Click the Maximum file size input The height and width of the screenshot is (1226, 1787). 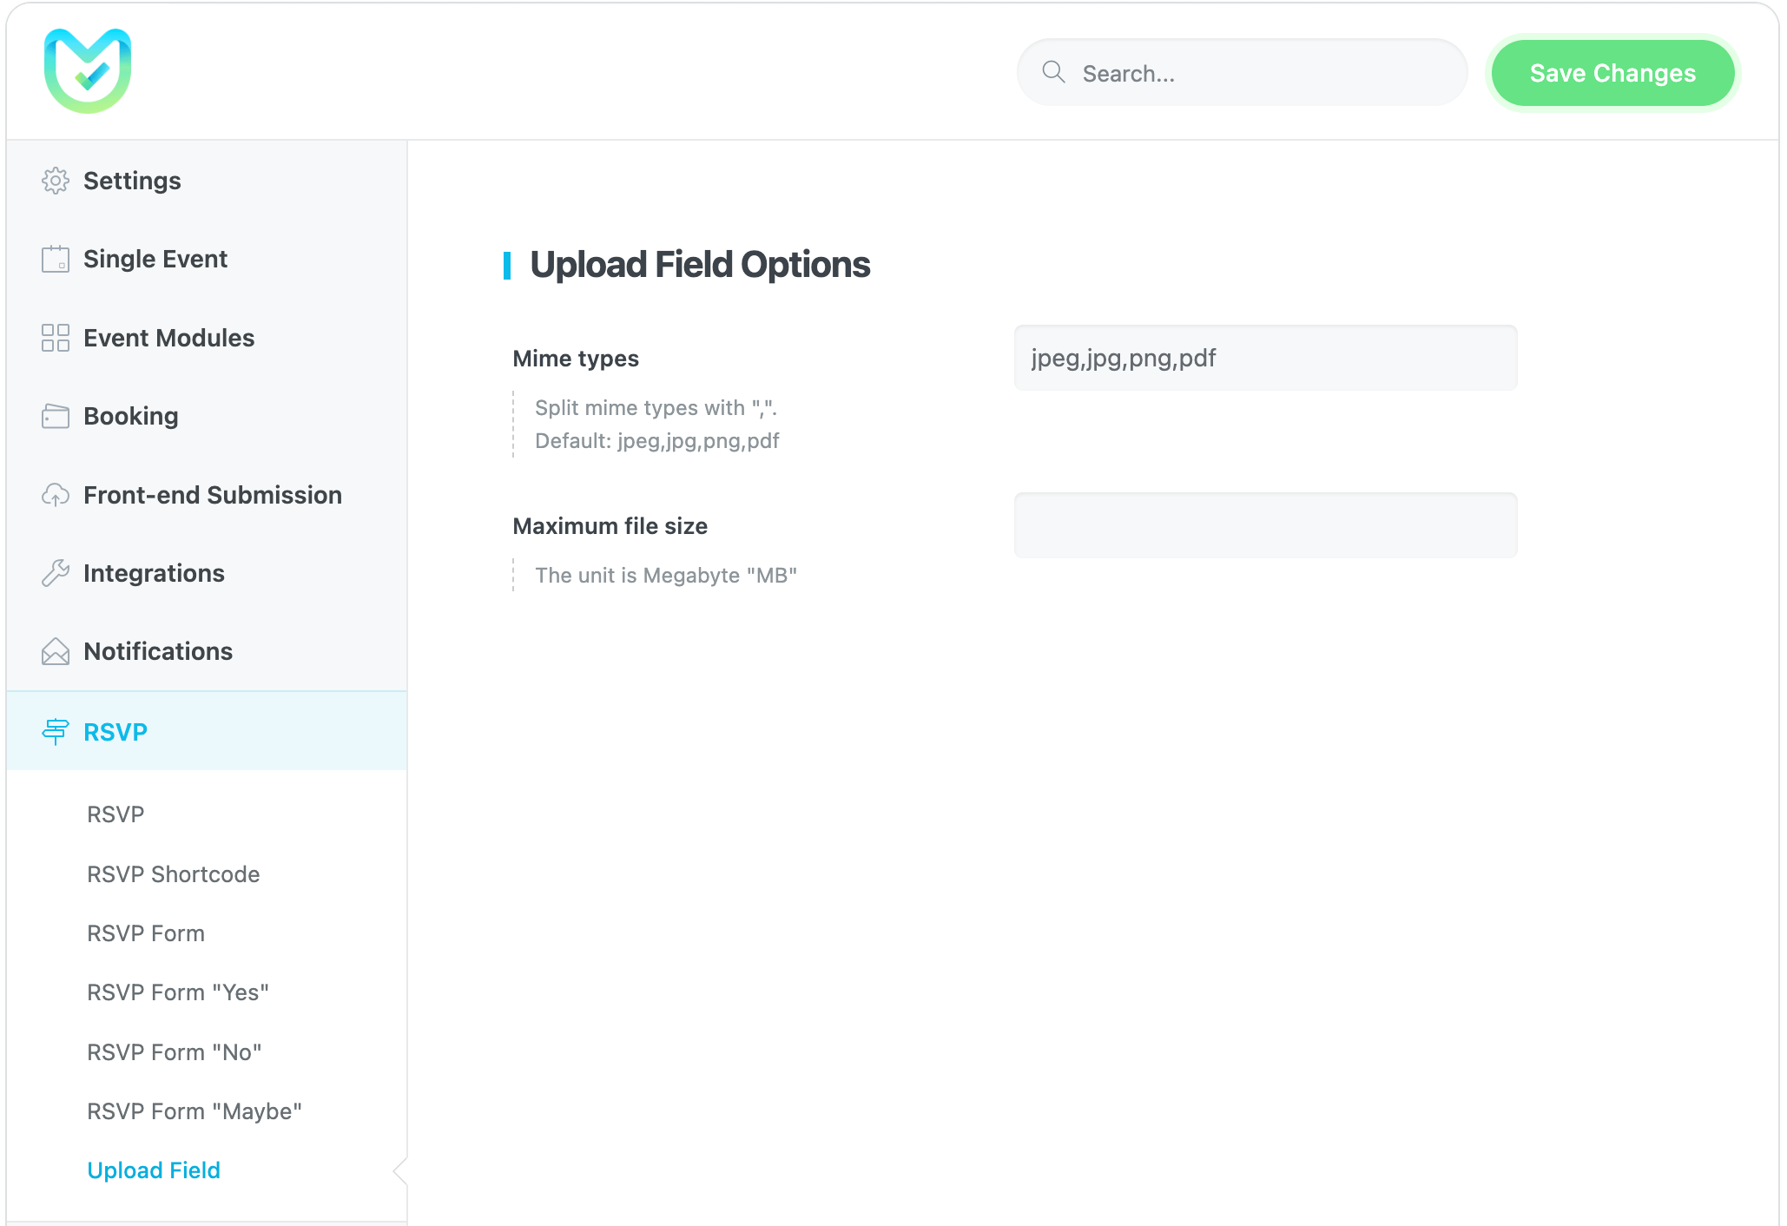coord(1265,525)
